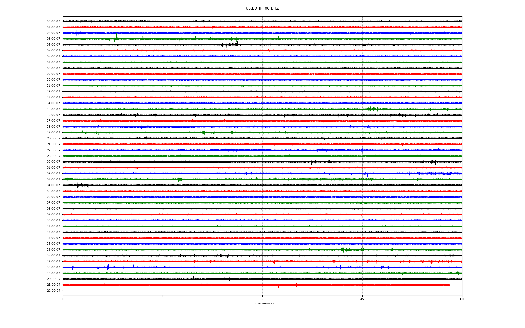Click the first 22:00:07 blue trace label

tap(53, 150)
